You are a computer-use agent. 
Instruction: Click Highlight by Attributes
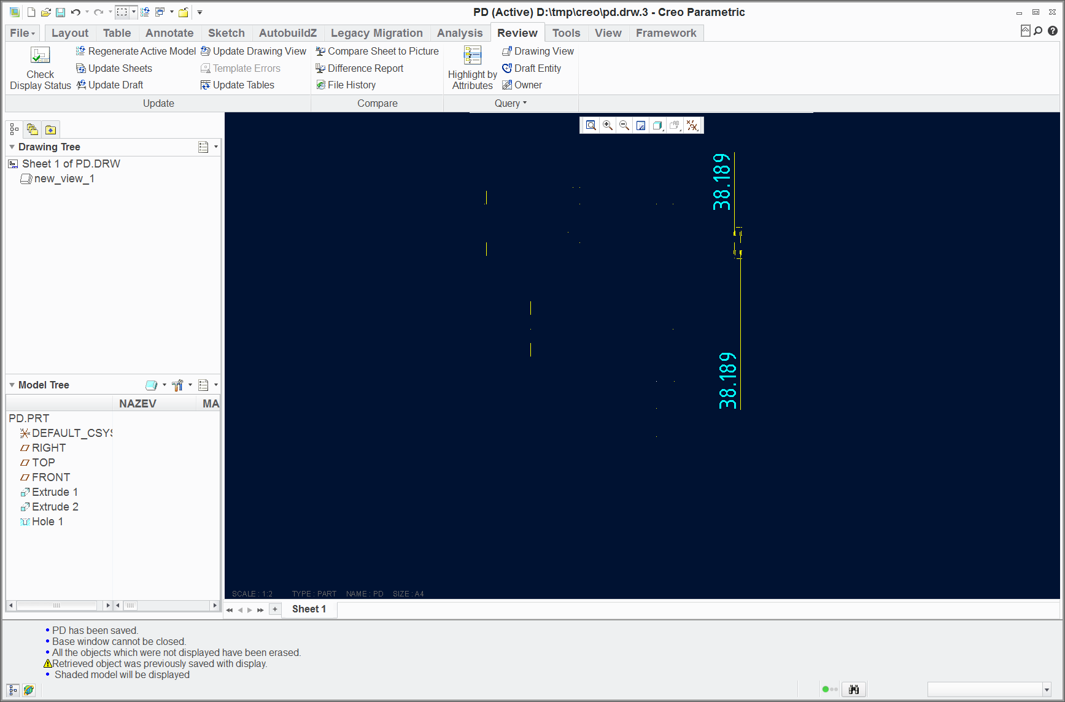point(472,69)
